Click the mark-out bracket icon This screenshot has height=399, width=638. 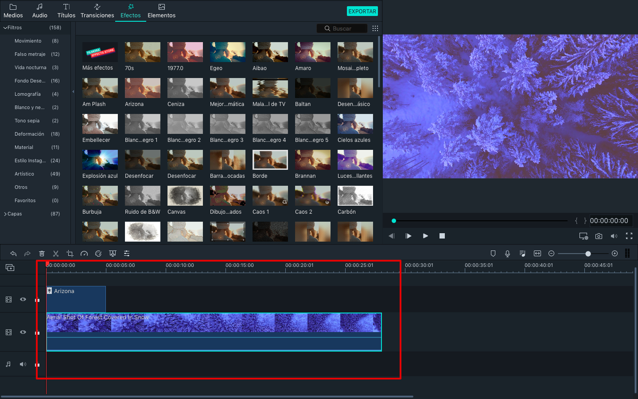(x=585, y=221)
